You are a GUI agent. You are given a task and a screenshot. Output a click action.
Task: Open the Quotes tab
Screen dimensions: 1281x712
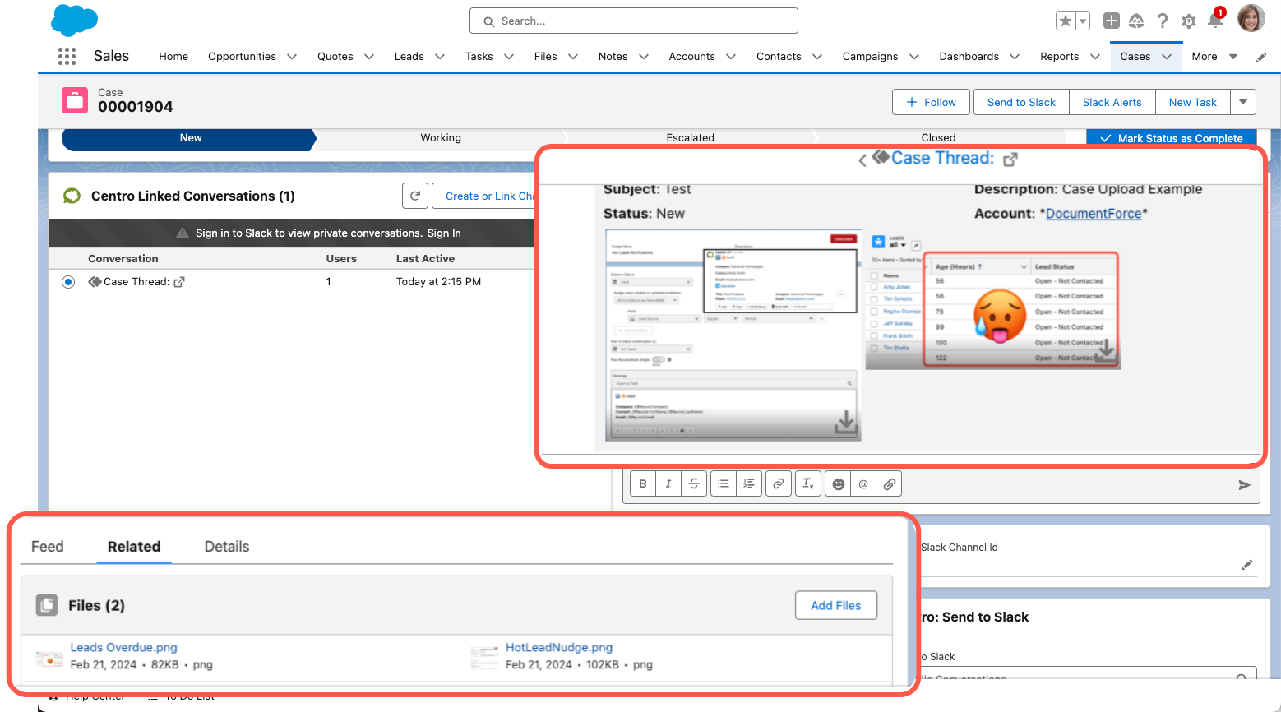[335, 56]
